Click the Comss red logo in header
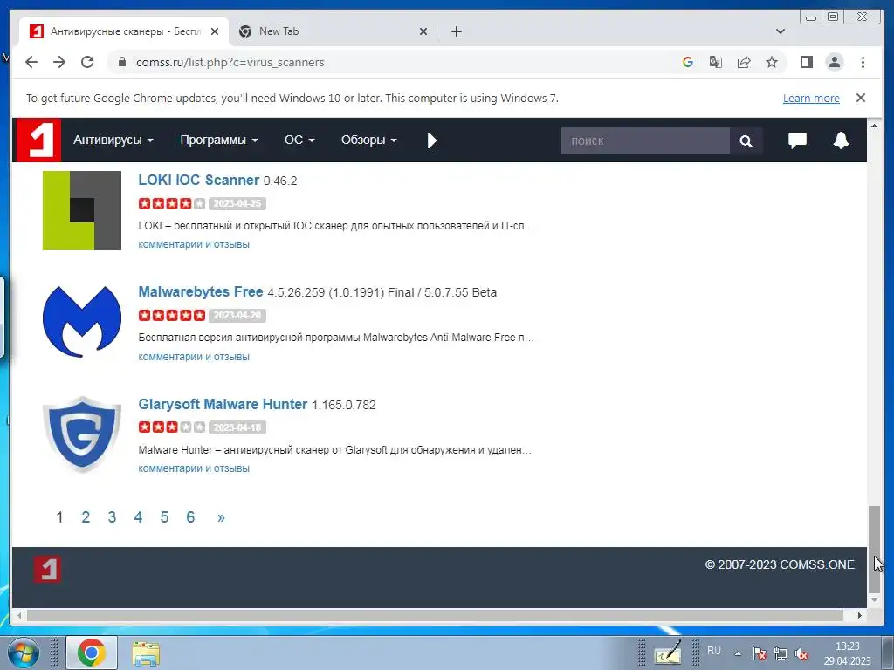The height and width of the screenshot is (670, 894). (38, 140)
